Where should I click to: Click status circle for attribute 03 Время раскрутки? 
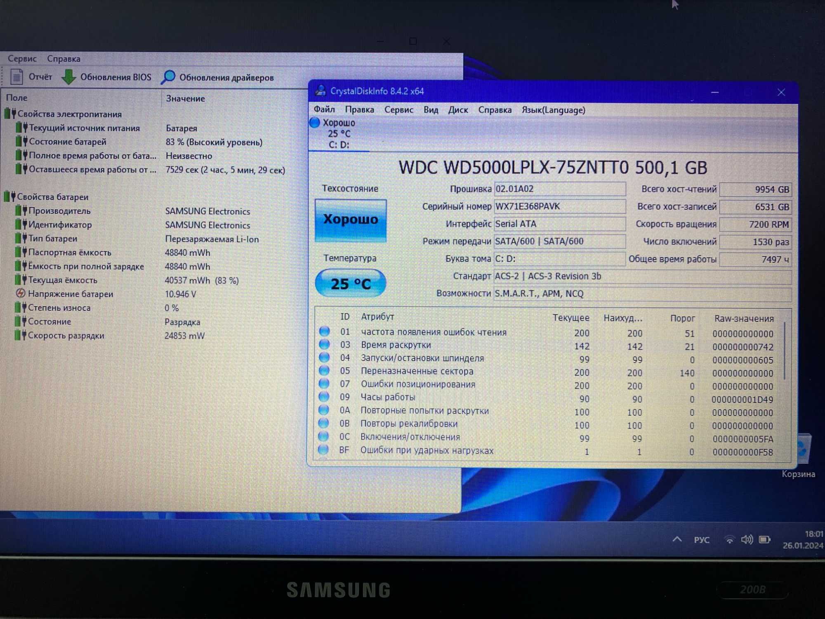click(x=325, y=345)
